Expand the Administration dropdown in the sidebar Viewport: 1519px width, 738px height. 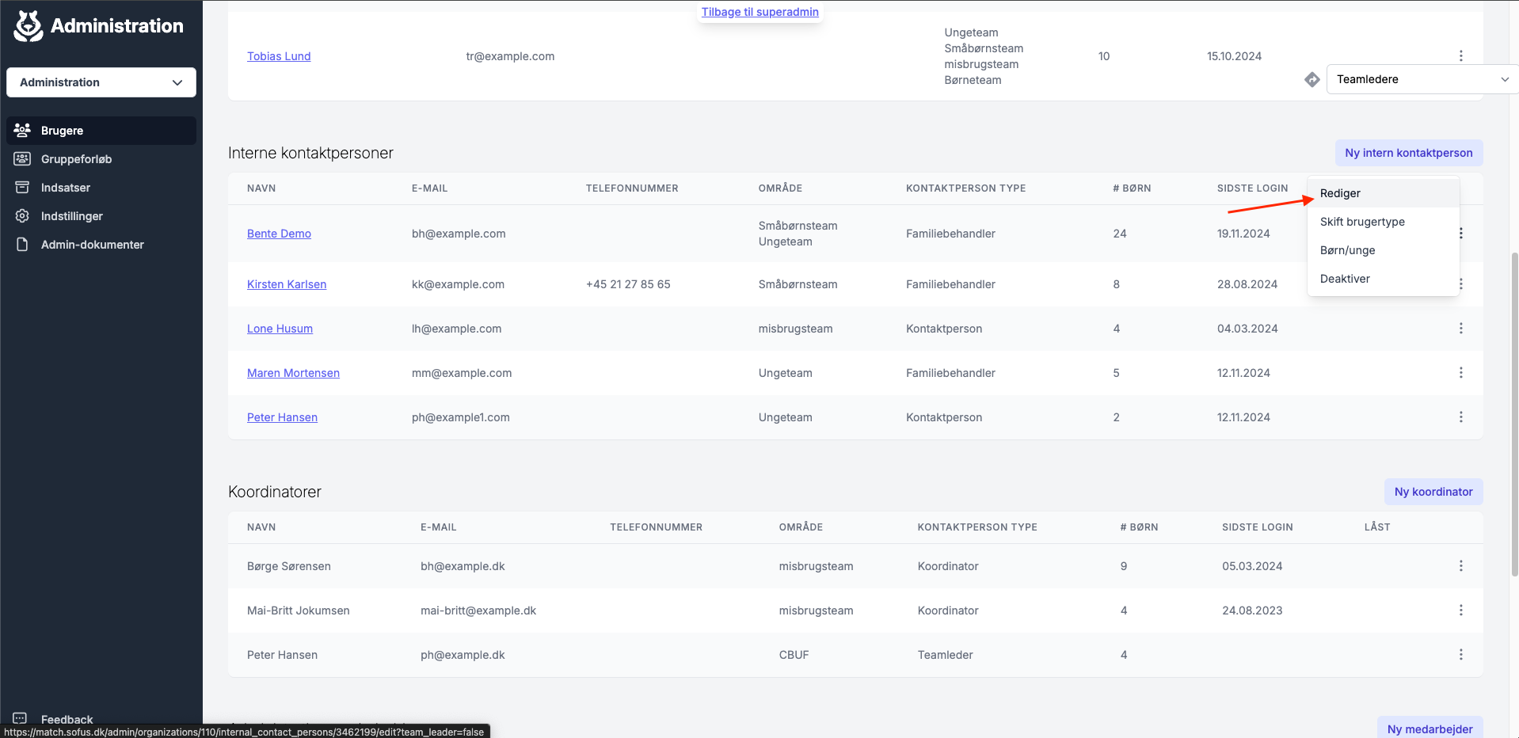(101, 82)
